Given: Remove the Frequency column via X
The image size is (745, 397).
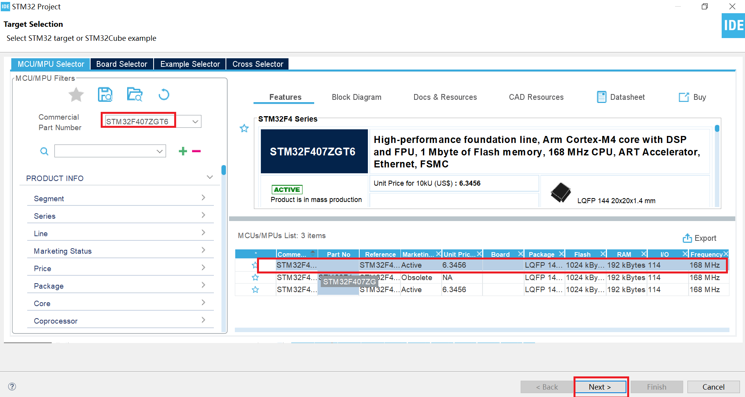Looking at the screenshot, I should [726, 254].
